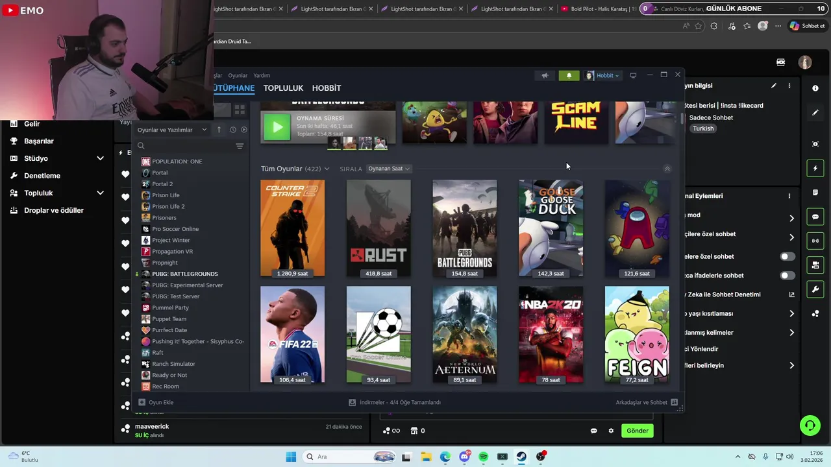Click the up arrow sort icon in library
The width and height of the screenshot is (831, 467).
pyautogui.click(x=219, y=130)
